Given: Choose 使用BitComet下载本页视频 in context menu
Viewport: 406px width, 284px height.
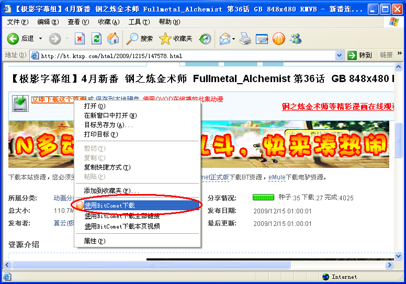Looking at the screenshot, I should 137,226.
